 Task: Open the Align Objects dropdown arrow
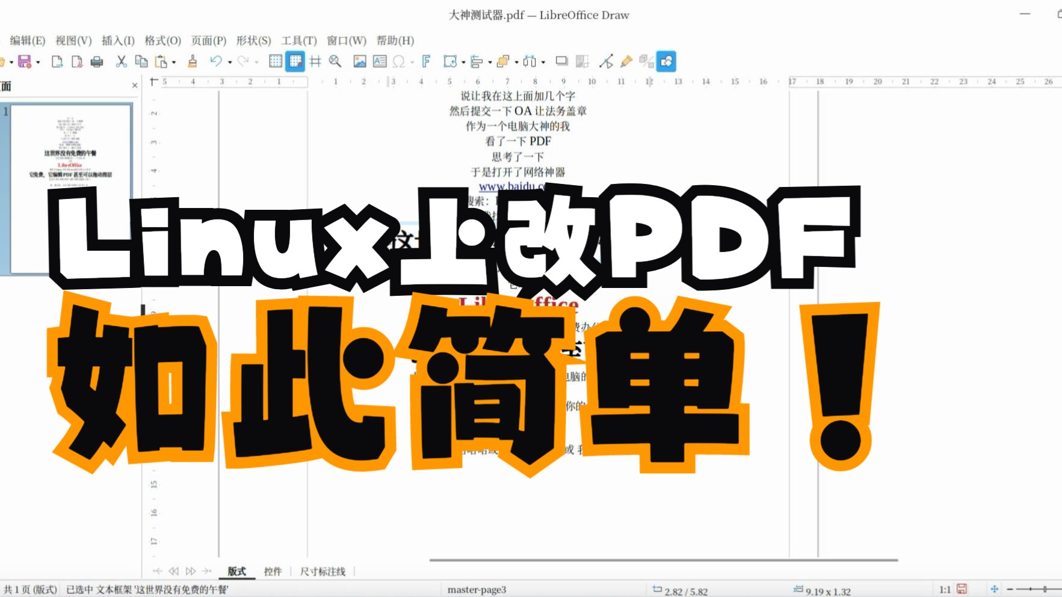[x=490, y=62]
